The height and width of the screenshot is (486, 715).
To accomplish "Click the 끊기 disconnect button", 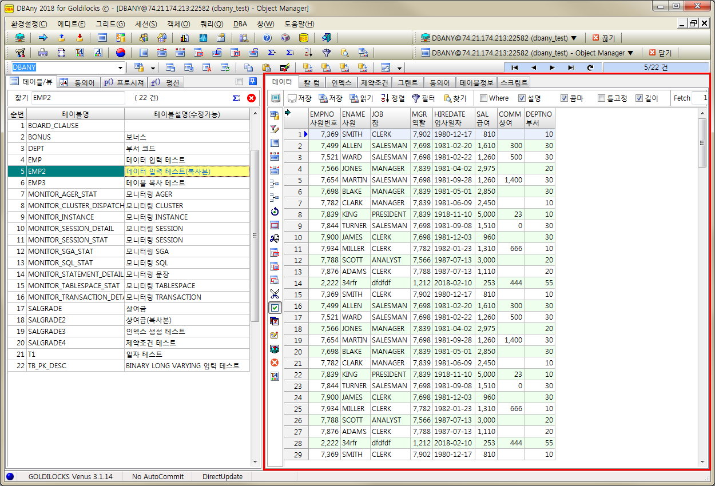I will click(603, 38).
